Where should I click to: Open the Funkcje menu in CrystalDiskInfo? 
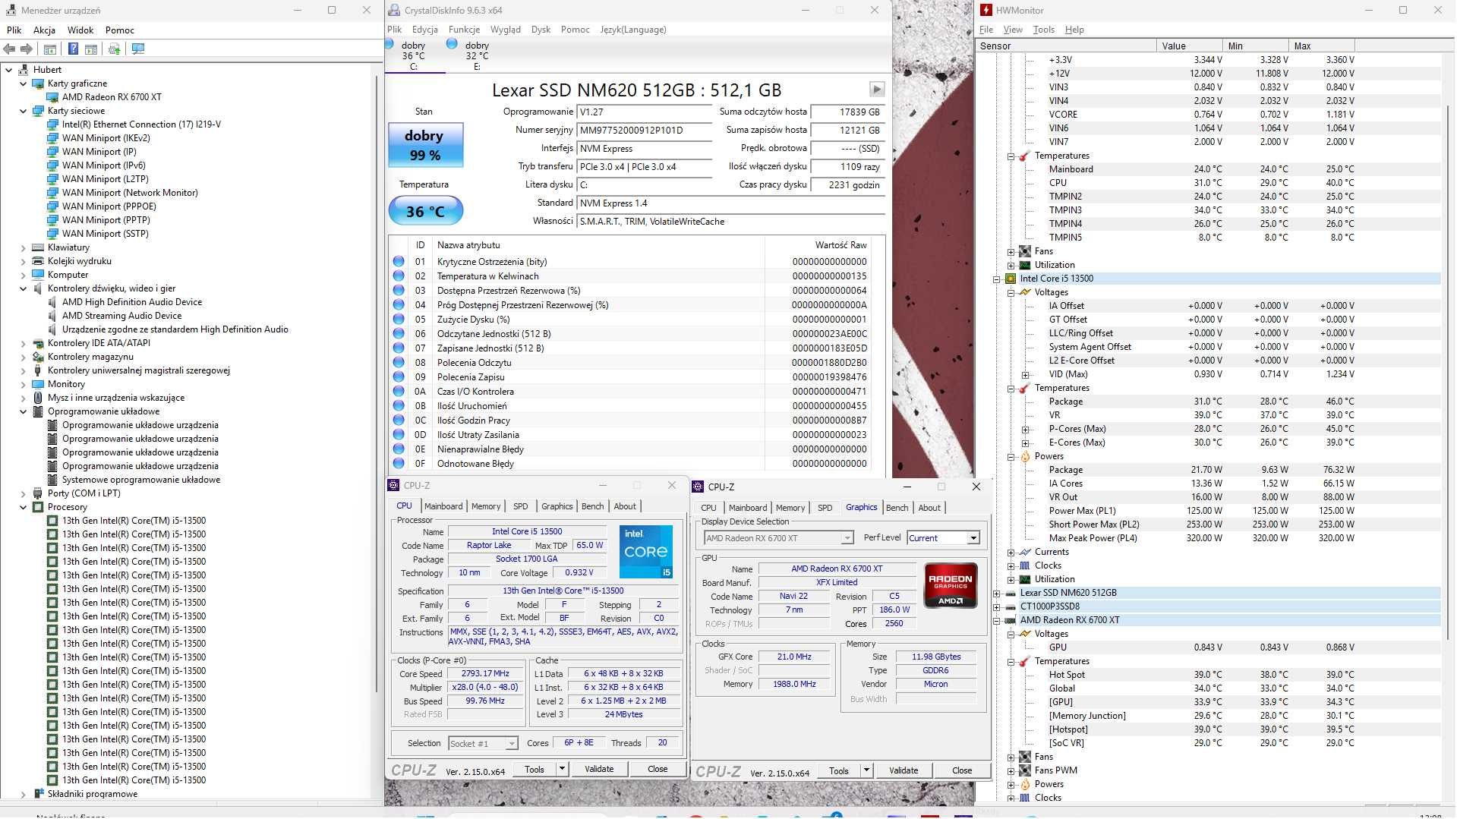[464, 29]
